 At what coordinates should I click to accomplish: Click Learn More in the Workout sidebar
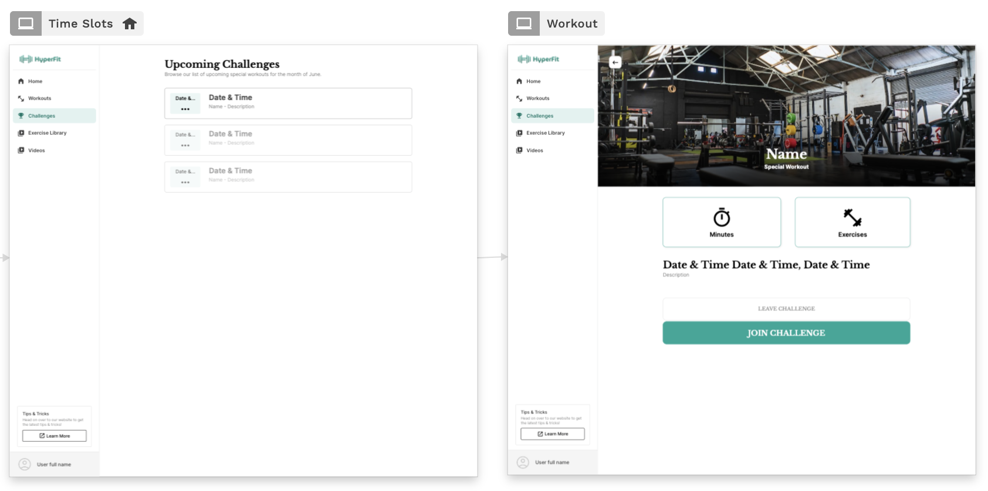pos(553,434)
